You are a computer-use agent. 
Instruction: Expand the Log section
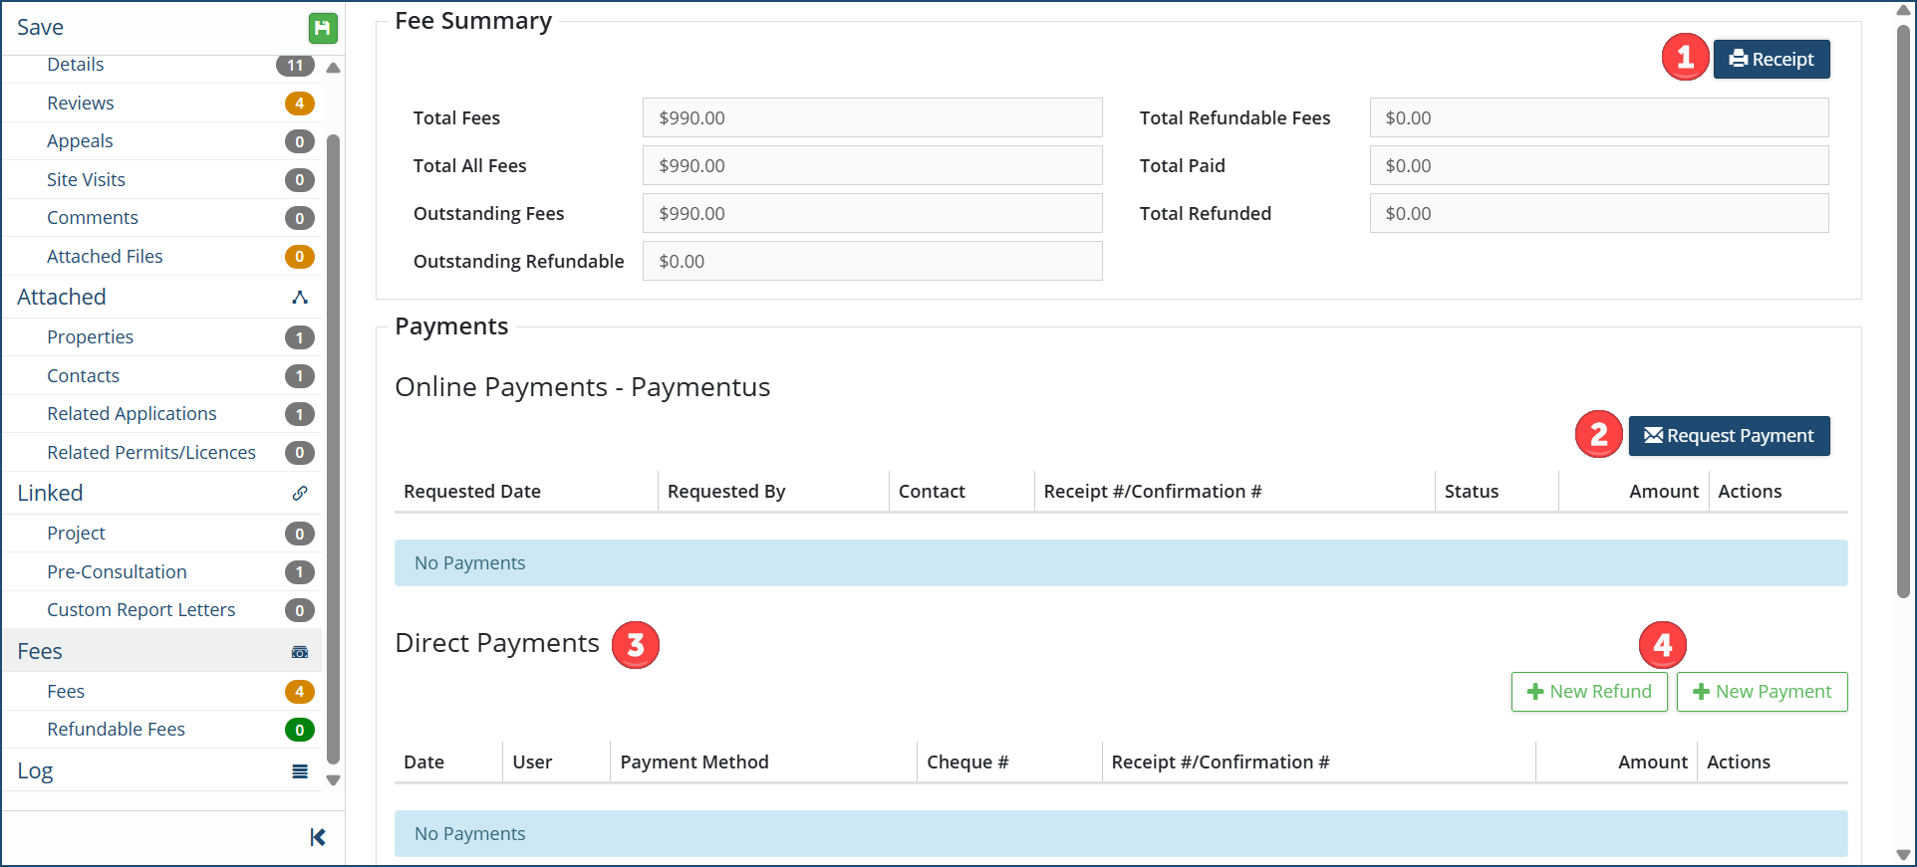[x=36, y=771]
